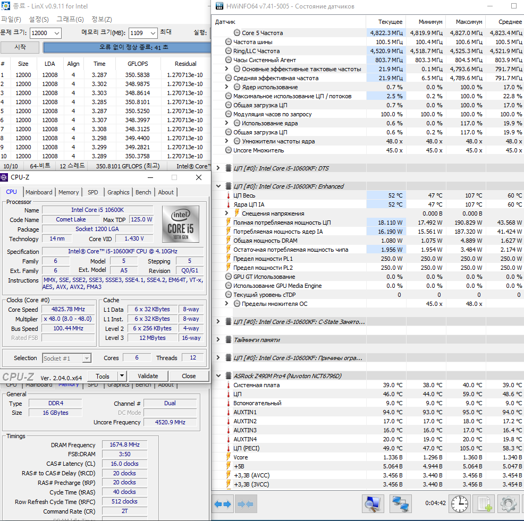The image size is (524, 521).
Task: Click lightning icon beside +5В
Action: (x=229, y=466)
